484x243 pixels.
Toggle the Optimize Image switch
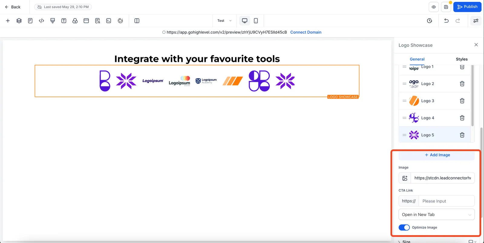click(404, 227)
